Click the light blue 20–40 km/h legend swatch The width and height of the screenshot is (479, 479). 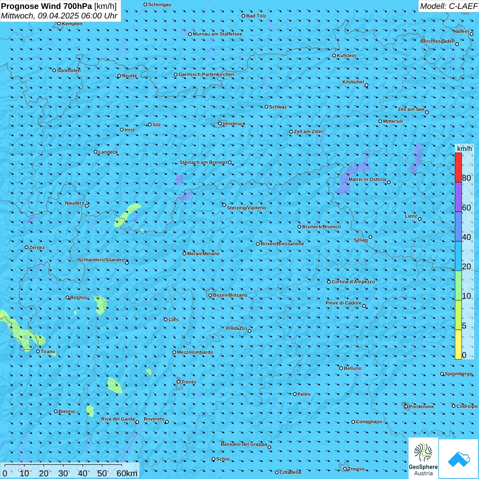pyautogui.click(x=458, y=256)
